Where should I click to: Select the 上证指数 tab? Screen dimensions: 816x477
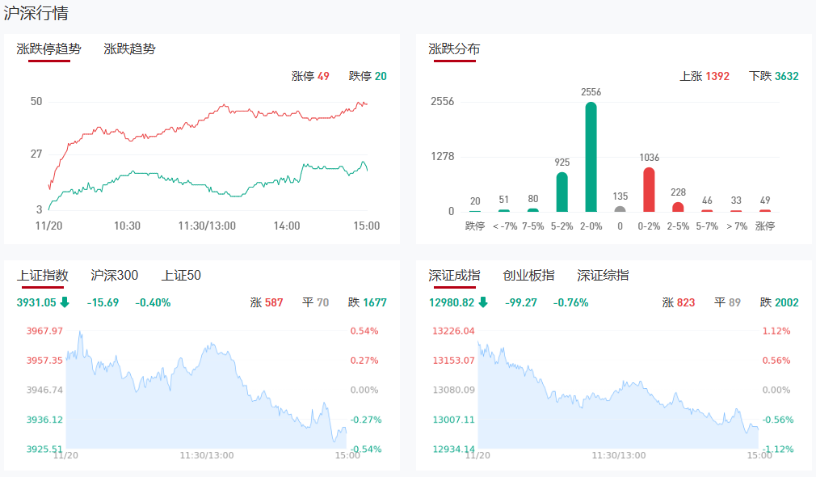click(x=43, y=275)
